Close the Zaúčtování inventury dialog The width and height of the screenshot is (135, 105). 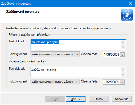(131, 4)
